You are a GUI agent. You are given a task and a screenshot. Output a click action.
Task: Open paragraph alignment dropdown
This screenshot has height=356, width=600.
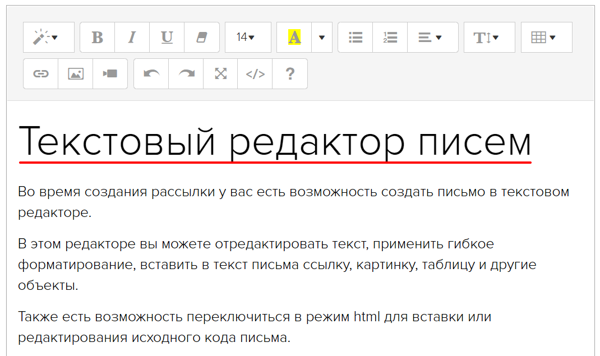[x=432, y=38]
